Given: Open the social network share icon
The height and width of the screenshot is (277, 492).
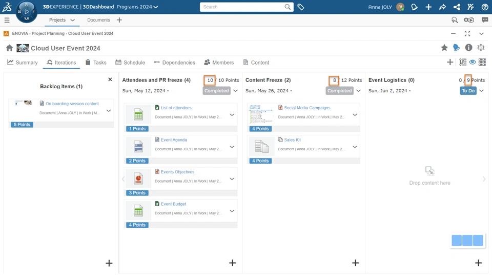Looking at the screenshot, I should 457,7.
